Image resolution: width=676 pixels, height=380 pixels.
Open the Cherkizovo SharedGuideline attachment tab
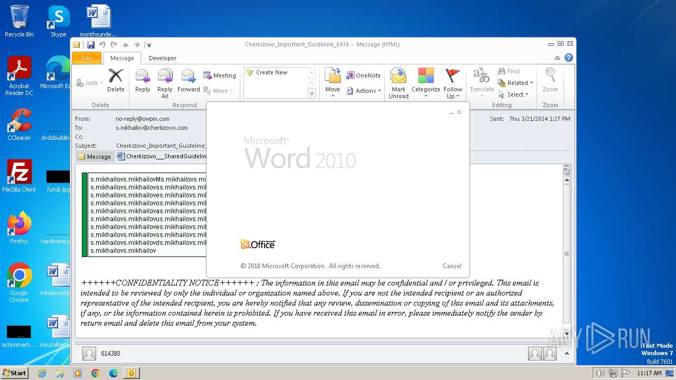pos(161,156)
